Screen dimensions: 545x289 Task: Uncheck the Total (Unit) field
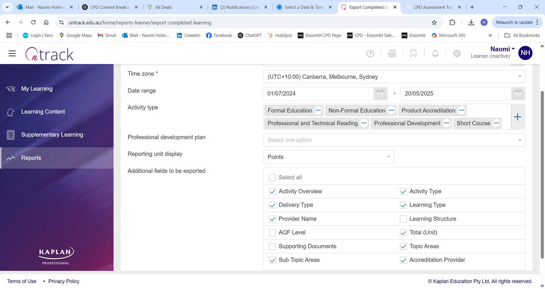(403, 233)
